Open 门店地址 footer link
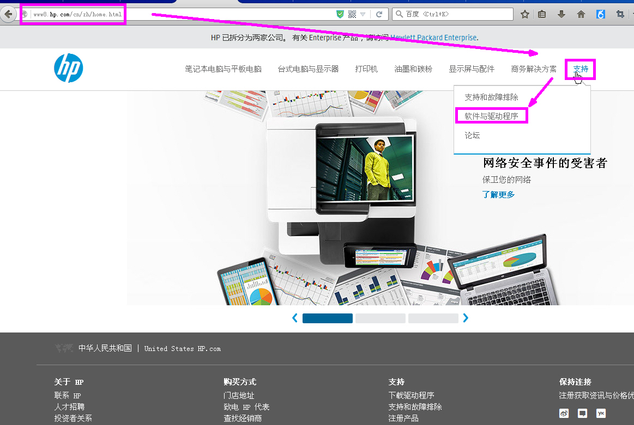 coord(239,396)
